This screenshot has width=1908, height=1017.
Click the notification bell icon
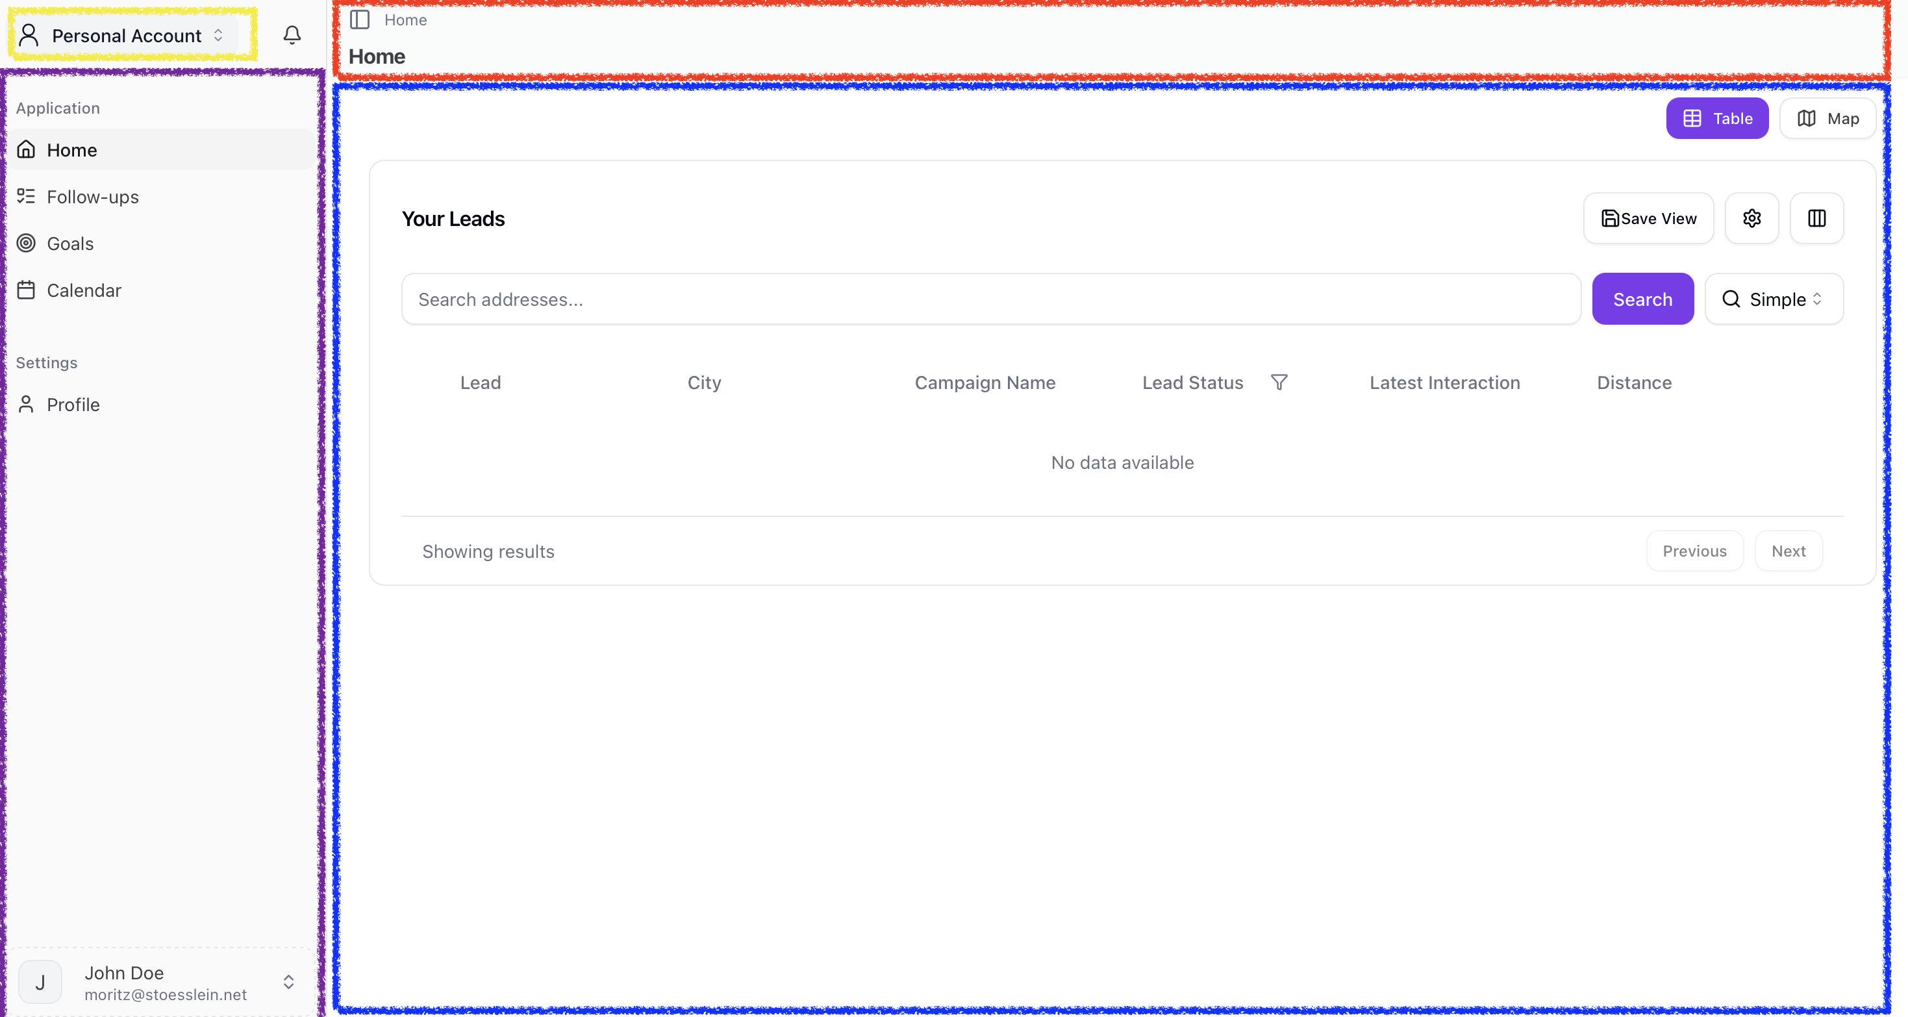coord(292,35)
